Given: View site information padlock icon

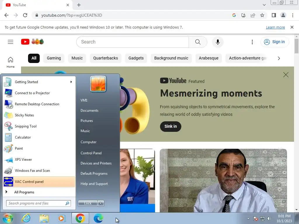Looking at the screenshot, I should tap(37, 15).
